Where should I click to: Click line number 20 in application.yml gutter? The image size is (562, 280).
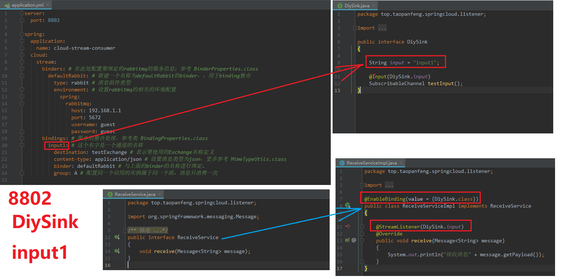pyautogui.click(x=4, y=145)
